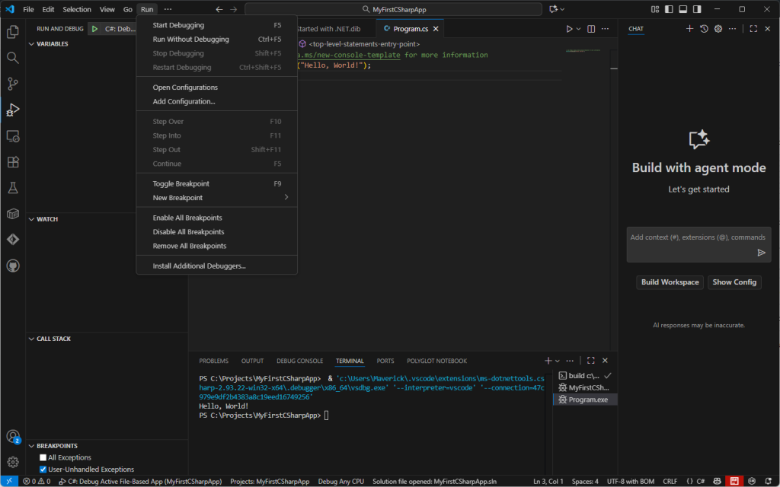Viewport: 780px width, 487px height.
Task: Send the chat message
Action: point(761,253)
